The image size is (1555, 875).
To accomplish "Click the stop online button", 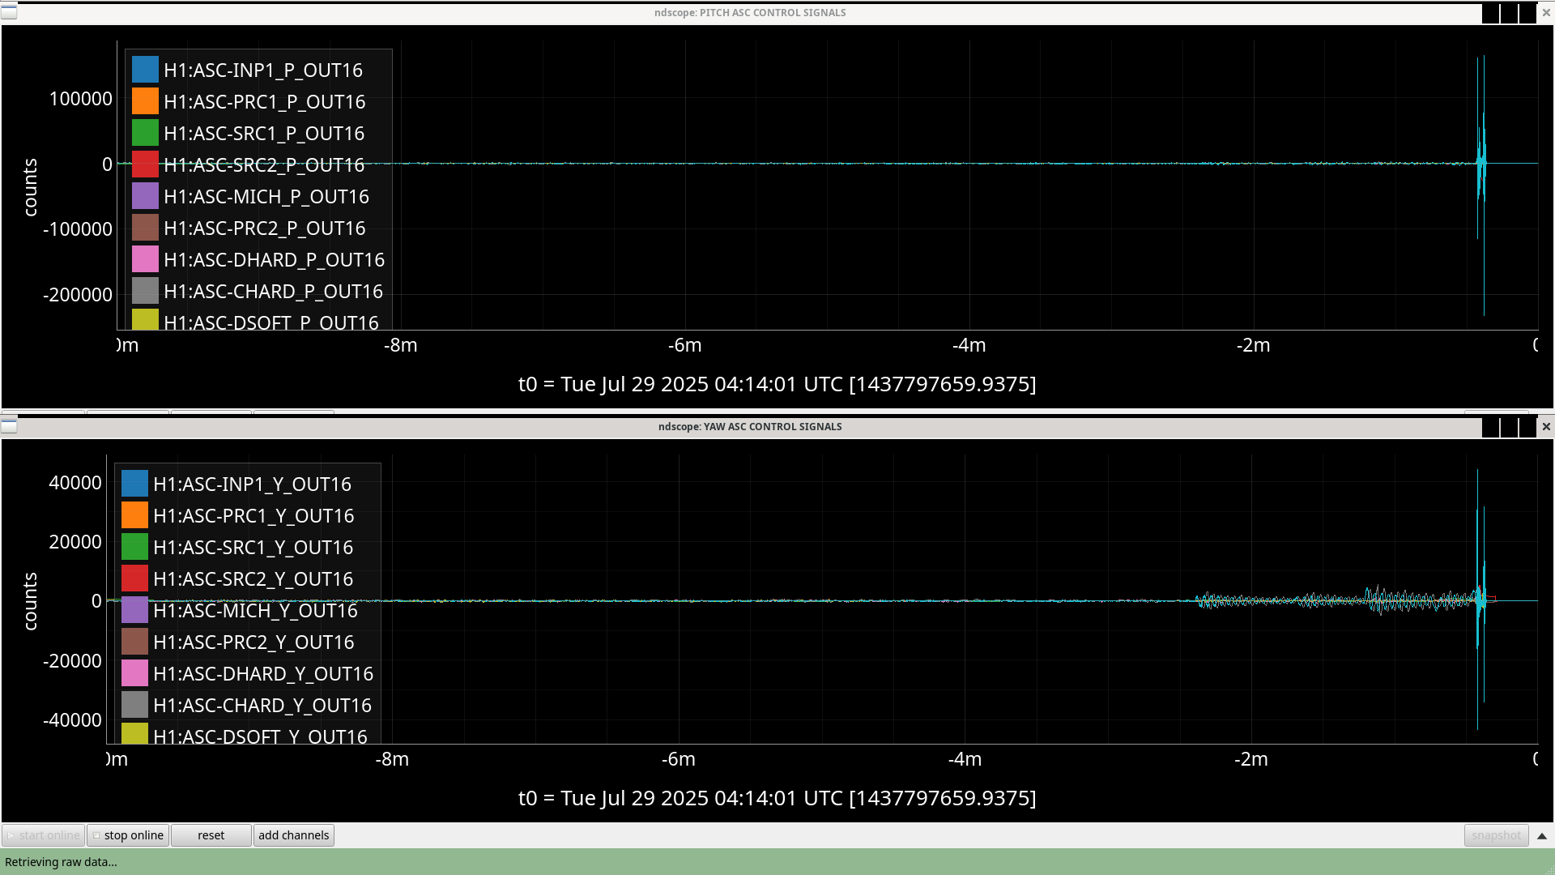I will [x=128, y=835].
